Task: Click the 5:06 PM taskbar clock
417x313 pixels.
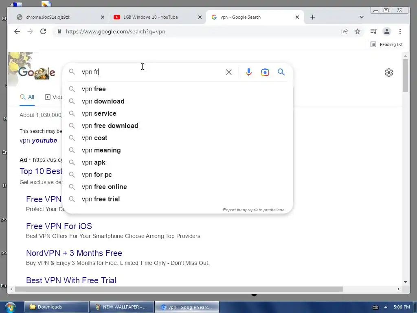Action: pyautogui.click(x=402, y=307)
